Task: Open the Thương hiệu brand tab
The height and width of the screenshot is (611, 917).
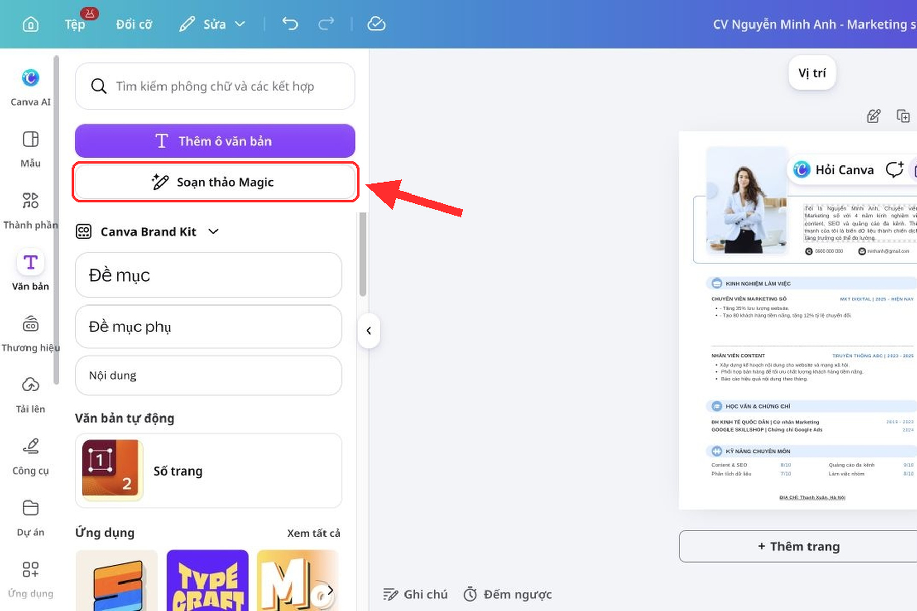Action: pyautogui.click(x=31, y=334)
